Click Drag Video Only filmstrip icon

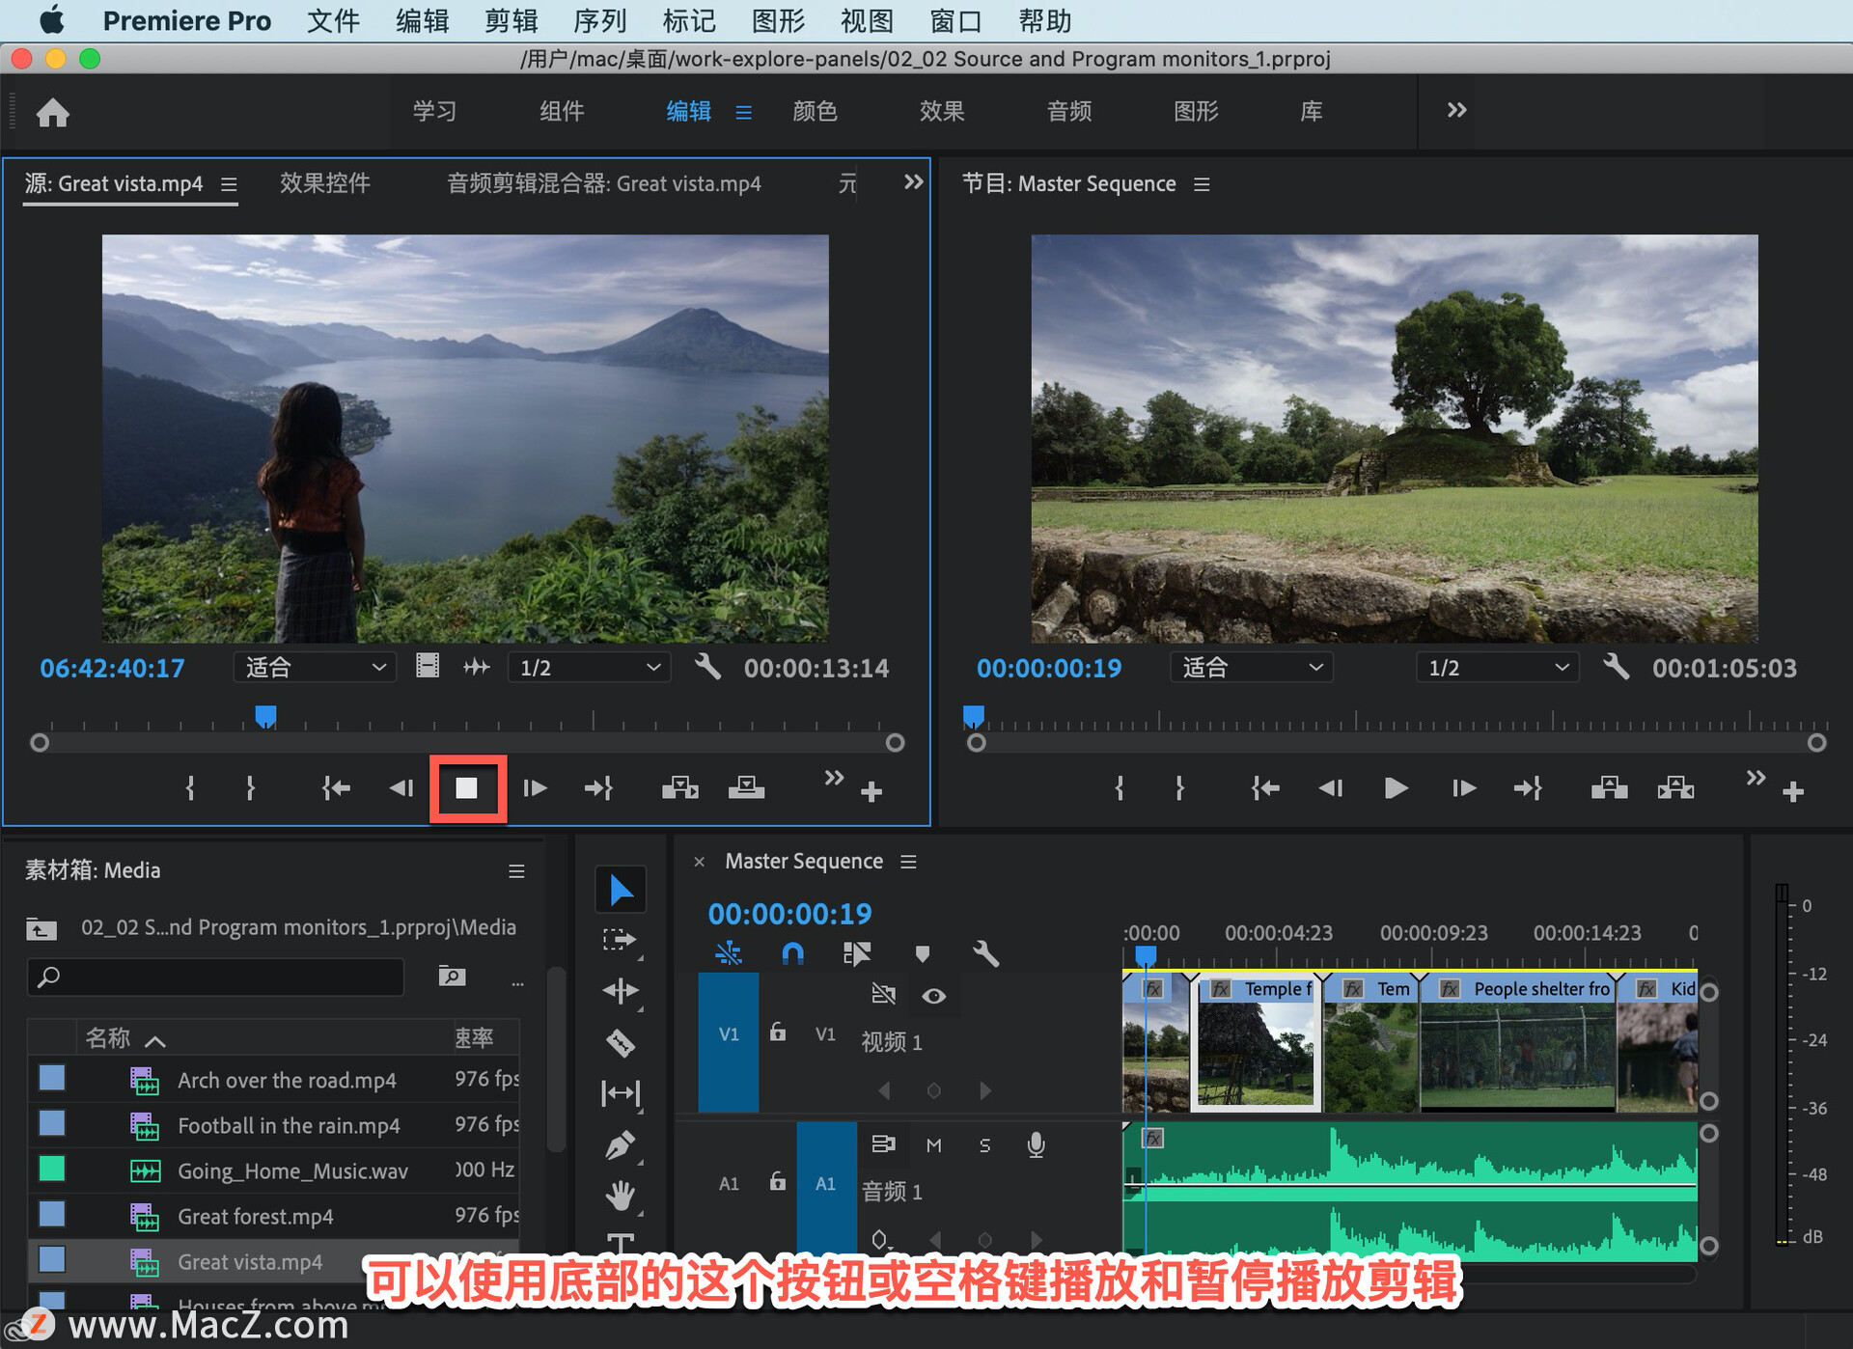click(x=428, y=666)
